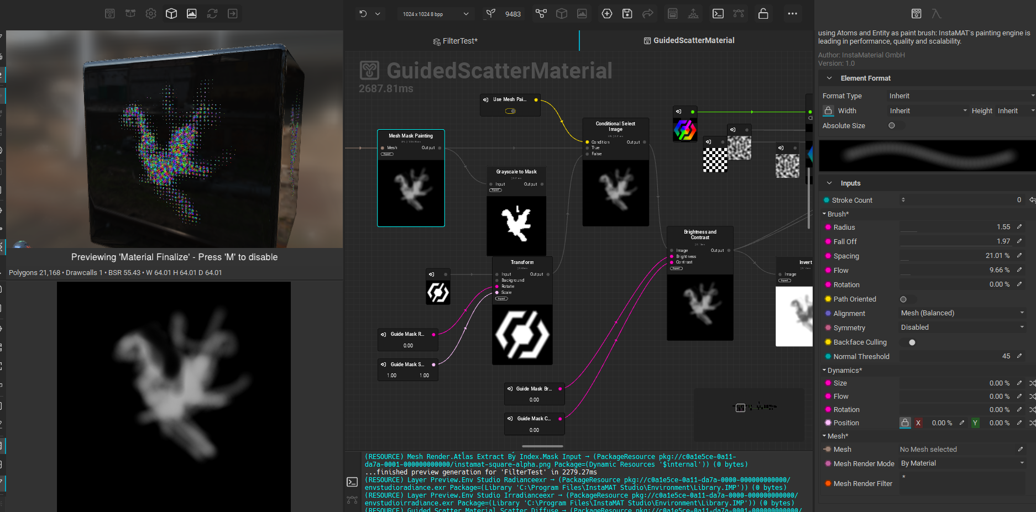The image size is (1036, 512).
Task: Collapse the Element Format section
Action: pos(829,78)
